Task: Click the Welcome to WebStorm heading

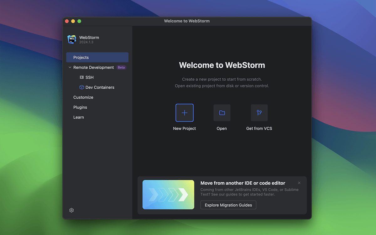Action: [x=222, y=65]
